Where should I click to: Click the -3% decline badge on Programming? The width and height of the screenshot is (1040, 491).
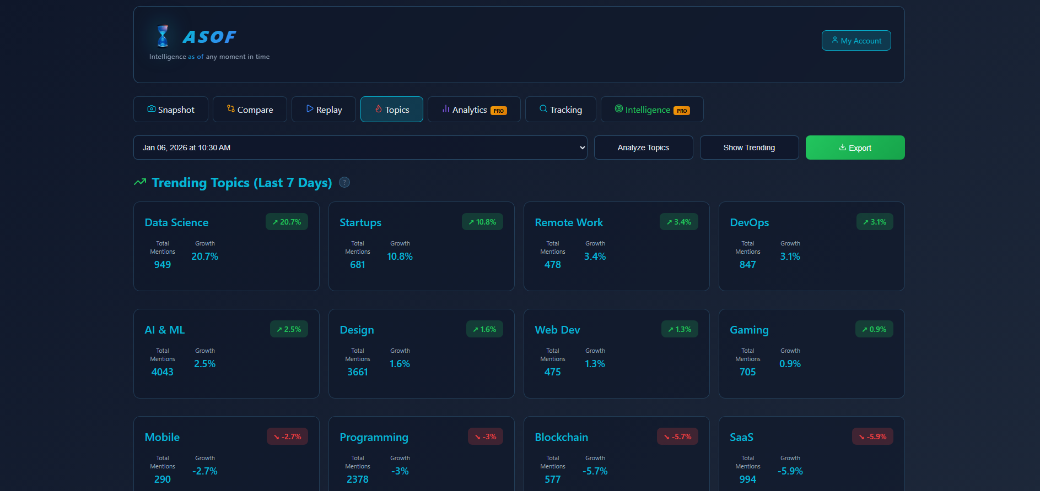[486, 437]
